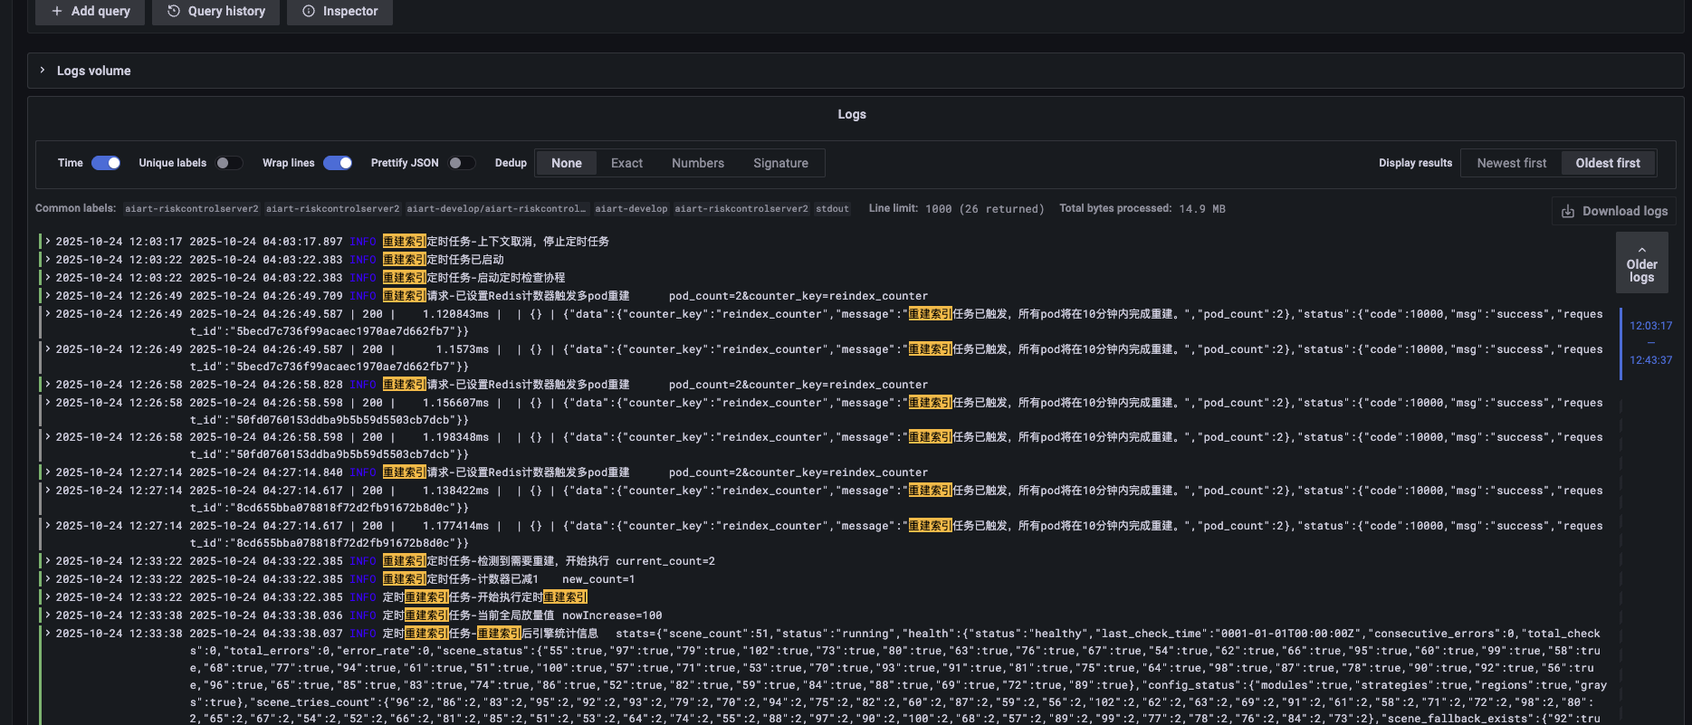Select Oldest first display order

(x=1607, y=163)
